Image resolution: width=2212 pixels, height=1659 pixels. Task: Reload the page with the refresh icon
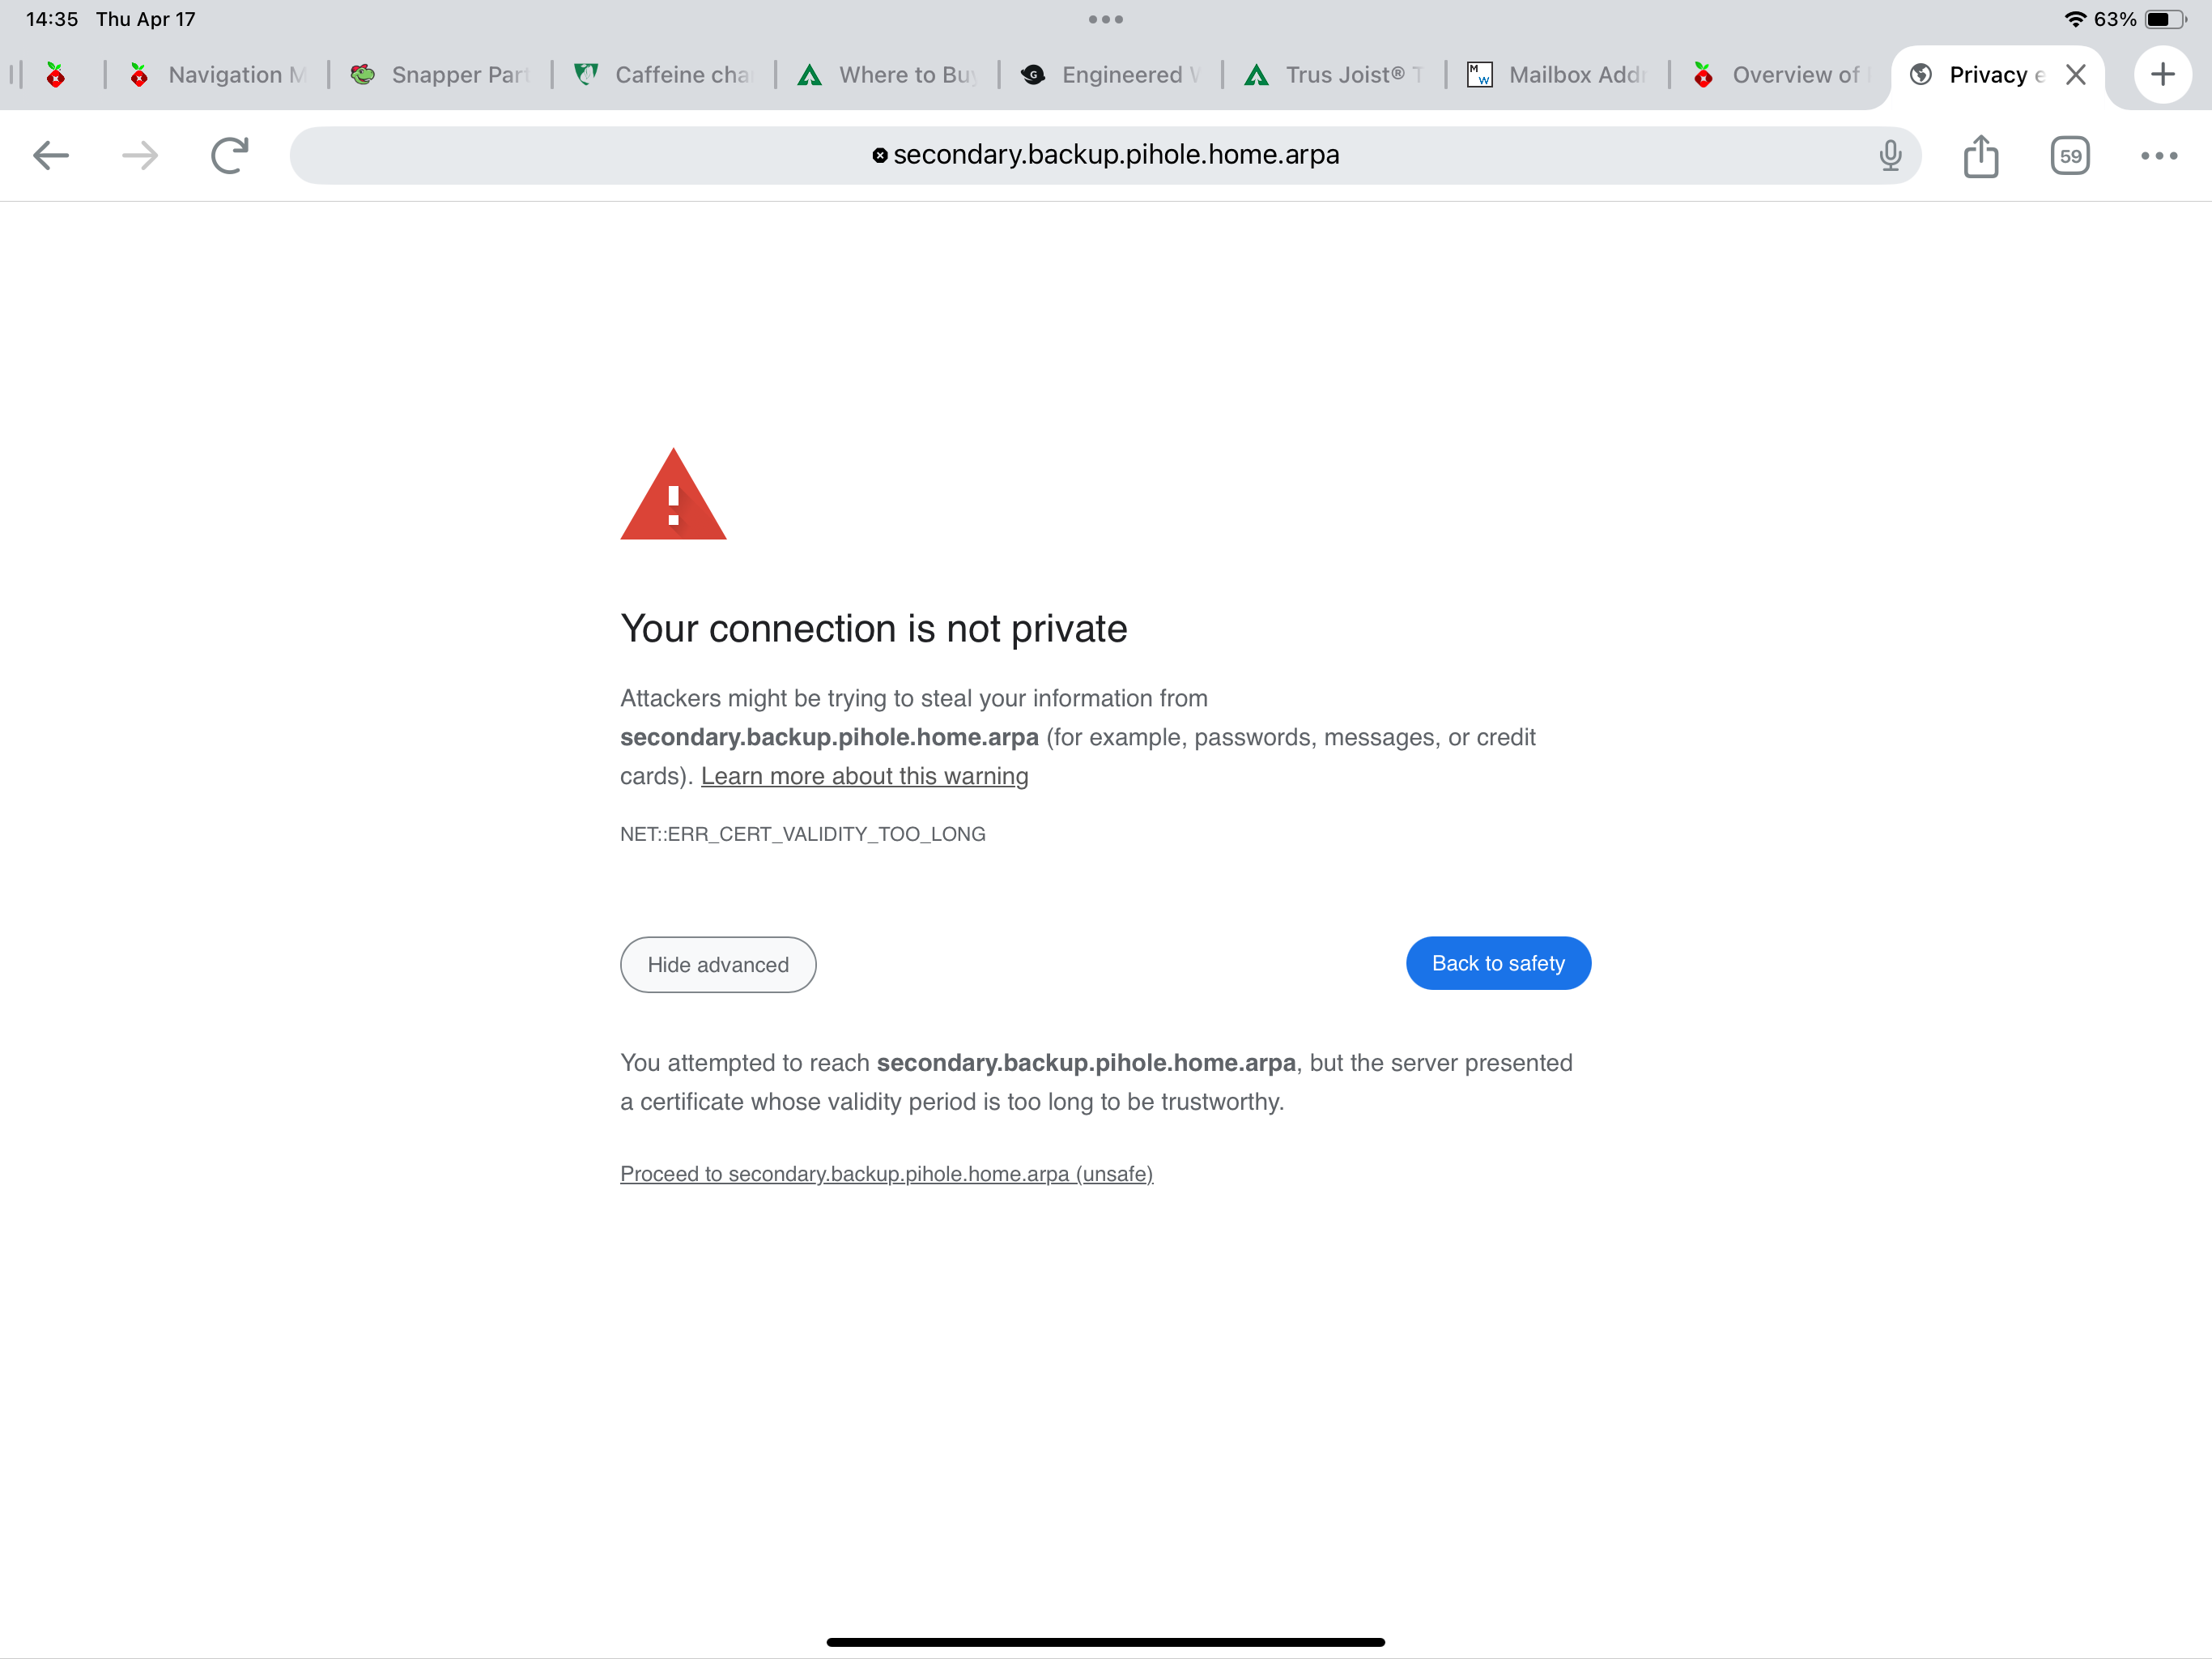(230, 155)
